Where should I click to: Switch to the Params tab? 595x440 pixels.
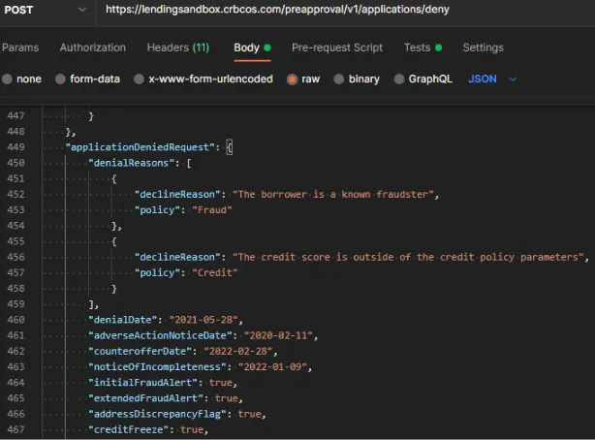[x=20, y=47]
